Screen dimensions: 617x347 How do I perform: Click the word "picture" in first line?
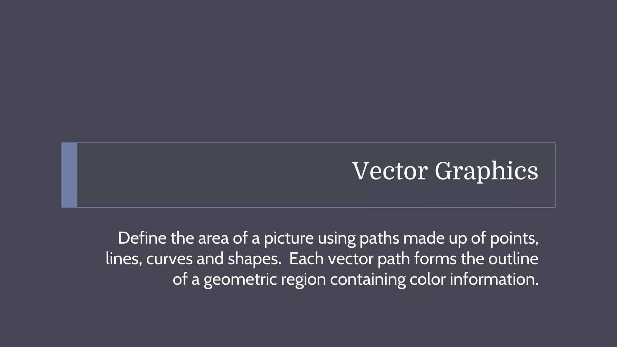(x=289, y=239)
